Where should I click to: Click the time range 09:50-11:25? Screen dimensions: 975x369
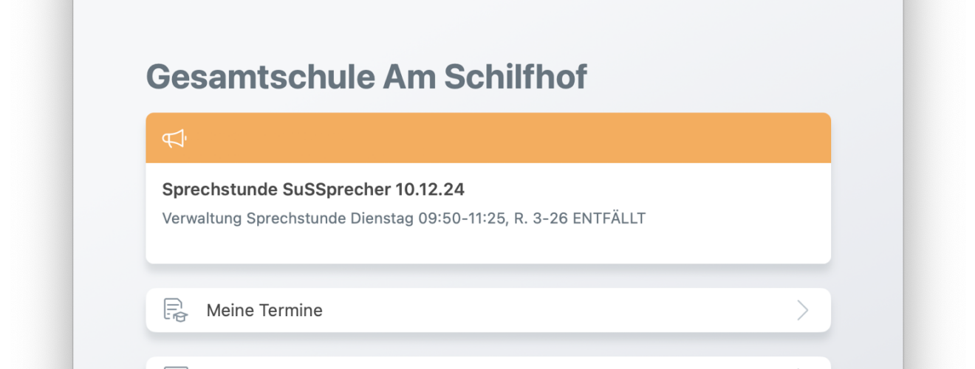pyautogui.click(x=462, y=218)
